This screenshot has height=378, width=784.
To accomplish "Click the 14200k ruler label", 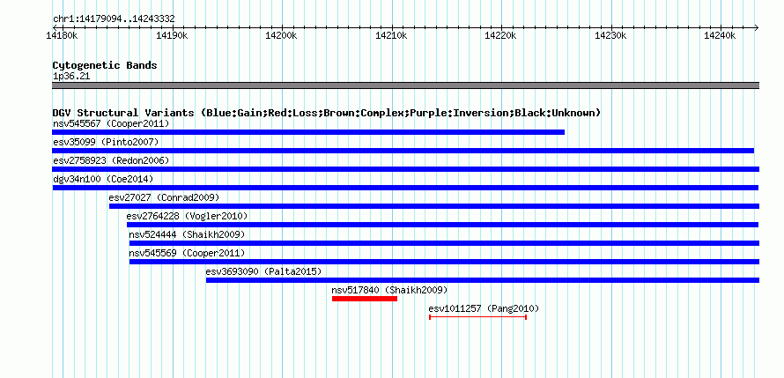I will pyautogui.click(x=282, y=35).
